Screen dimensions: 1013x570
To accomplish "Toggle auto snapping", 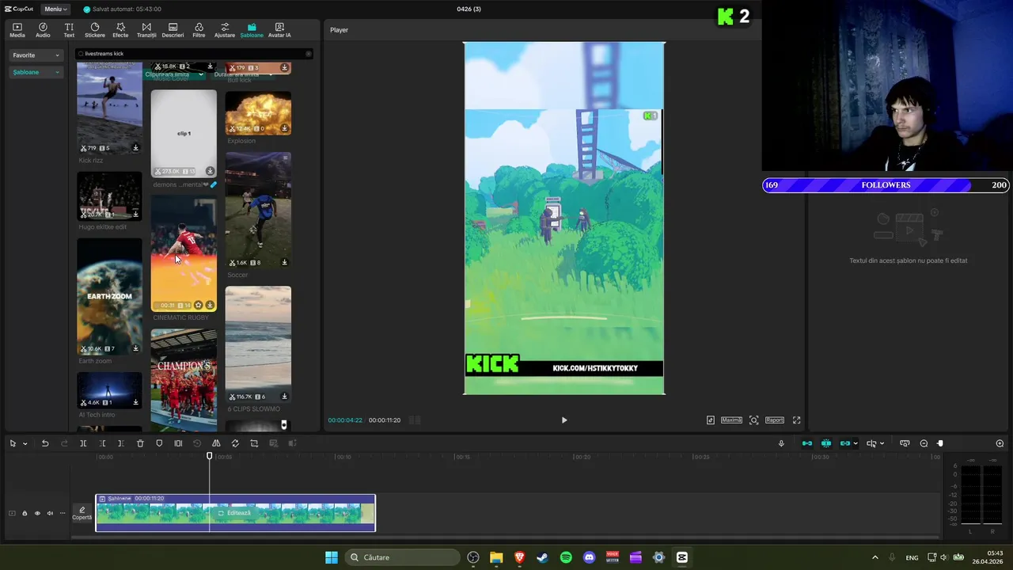I will coord(826,443).
